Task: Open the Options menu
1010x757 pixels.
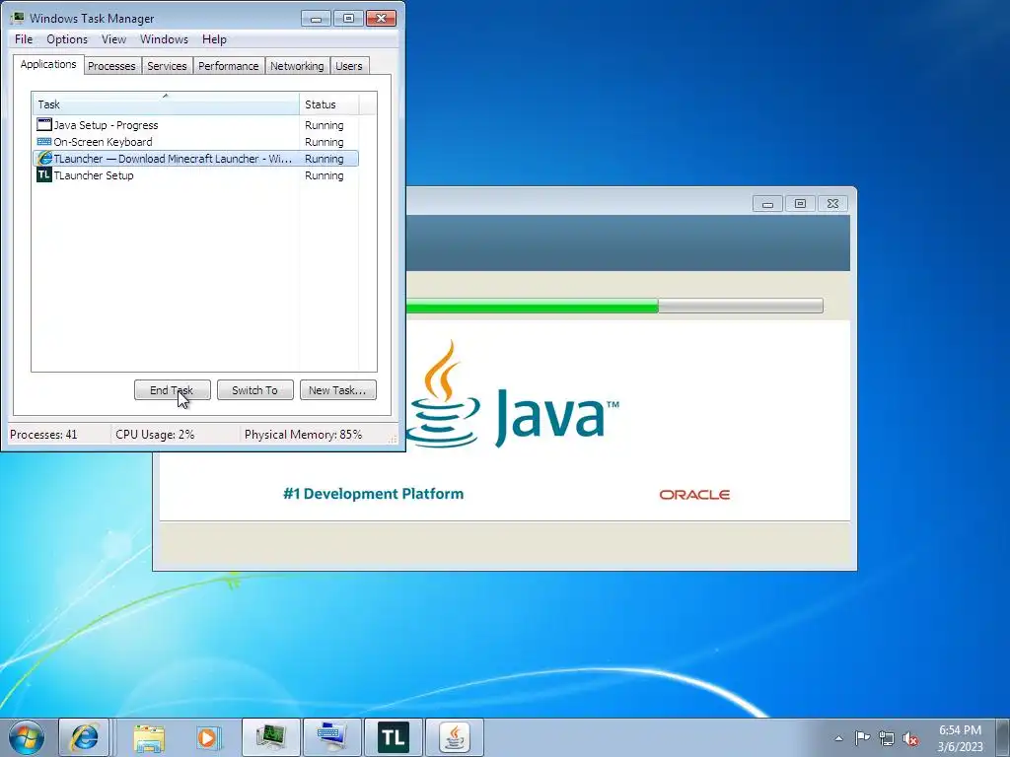Action: 67,39
